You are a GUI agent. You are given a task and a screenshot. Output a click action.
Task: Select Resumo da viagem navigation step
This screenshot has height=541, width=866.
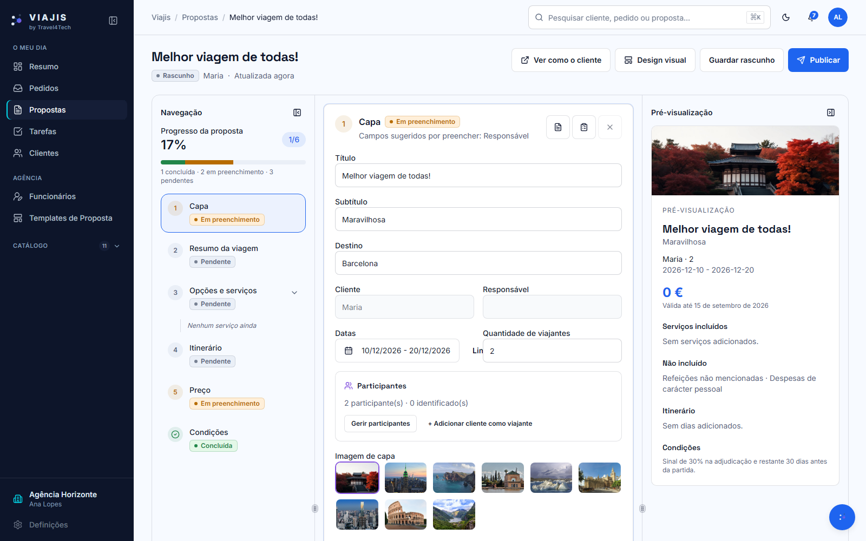[233, 255]
